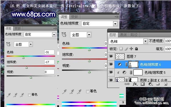Enable the 着色 checkbox in middle panel
The width and height of the screenshot is (171, 107).
[87, 91]
